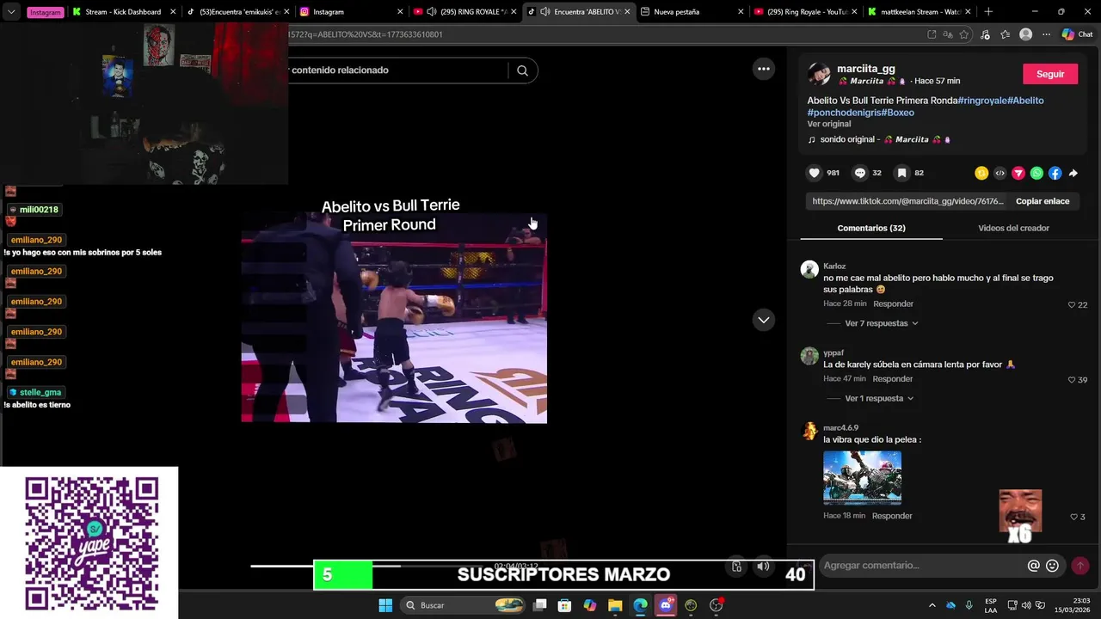The height and width of the screenshot is (619, 1101).
Task: Click Ver original link
Action: (x=829, y=124)
